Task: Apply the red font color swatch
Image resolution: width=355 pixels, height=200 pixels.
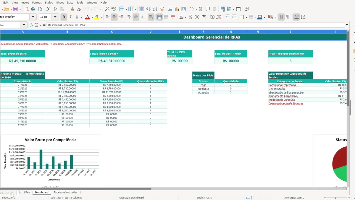Action: [87, 17]
